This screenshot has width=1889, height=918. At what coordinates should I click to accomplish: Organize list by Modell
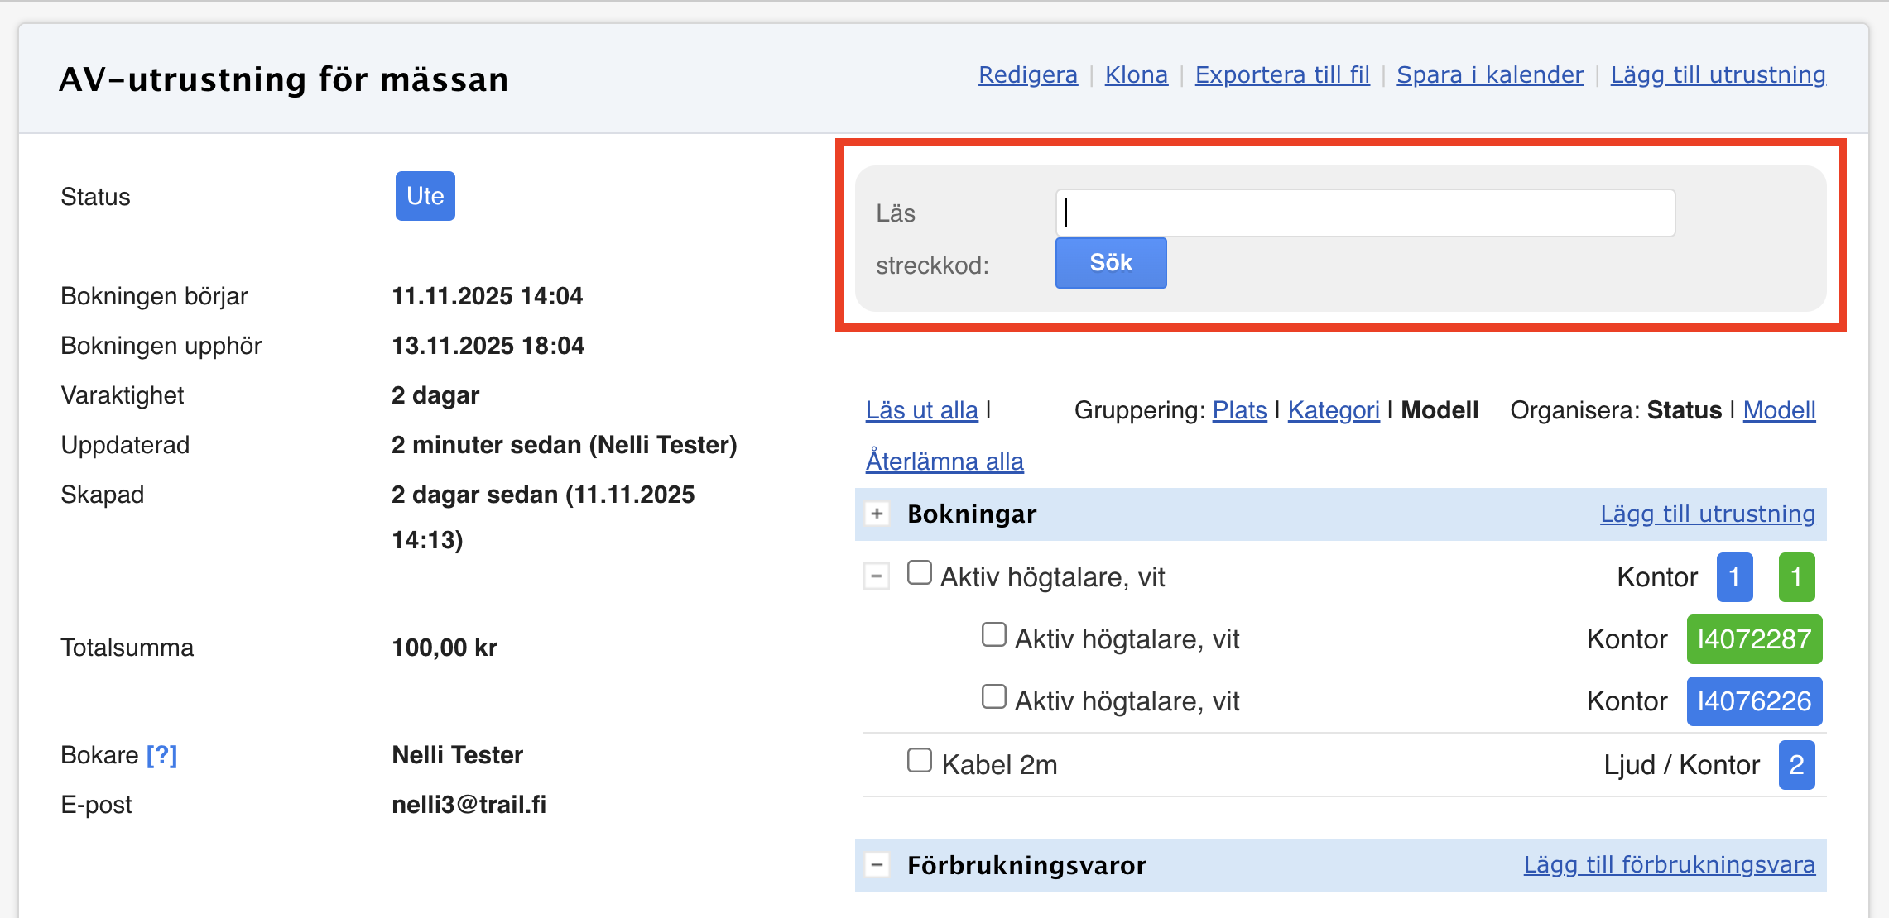pos(1779,410)
